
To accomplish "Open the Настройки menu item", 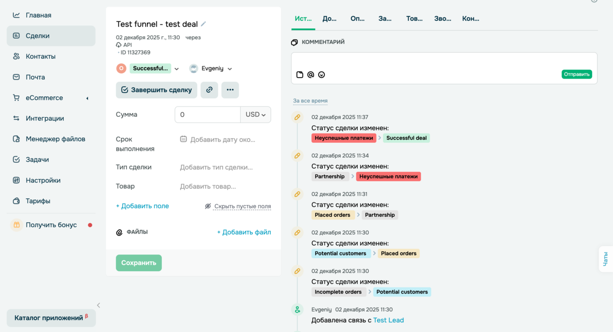I will (x=43, y=180).
